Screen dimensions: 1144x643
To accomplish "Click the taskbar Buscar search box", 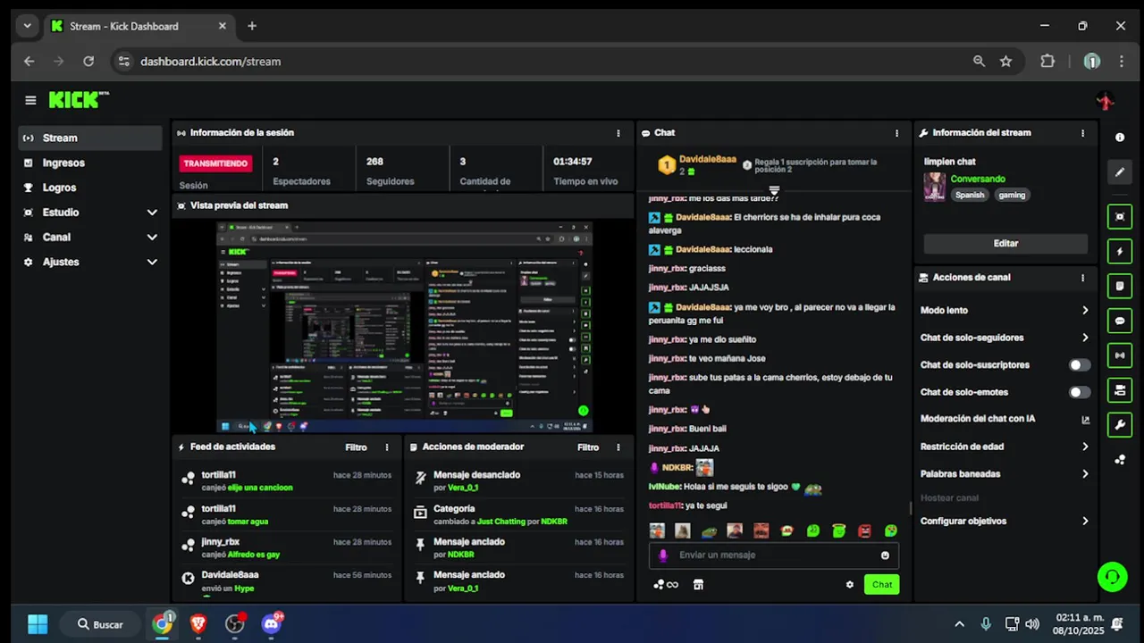I will [x=98, y=624].
